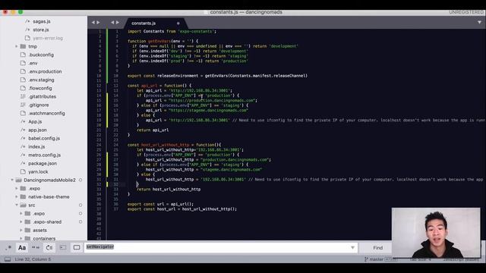
Task: Collapse the DancingnomadsMobile2 folder arrow
Action: [x=12, y=180]
